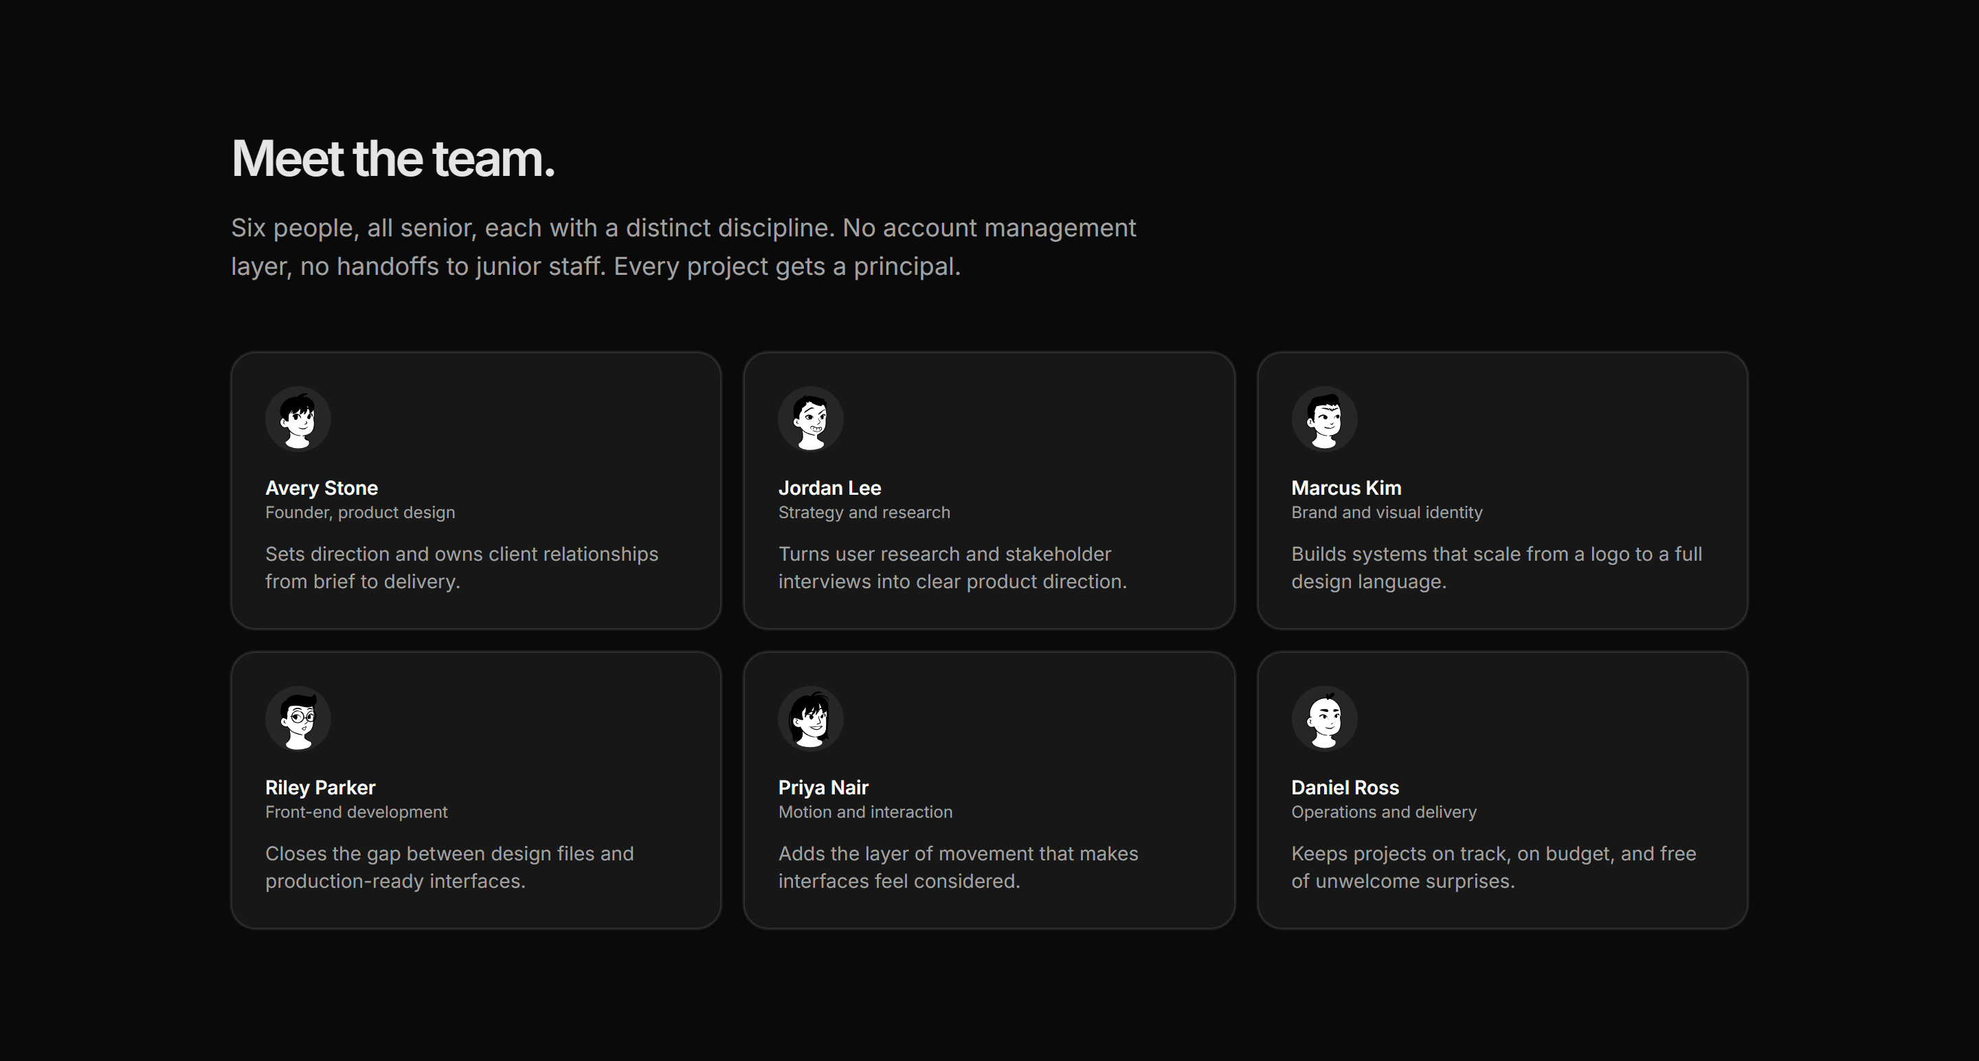Click bio 'Adds the layer of movement'
Viewport: 1979px width, 1061px height.
[x=958, y=867]
